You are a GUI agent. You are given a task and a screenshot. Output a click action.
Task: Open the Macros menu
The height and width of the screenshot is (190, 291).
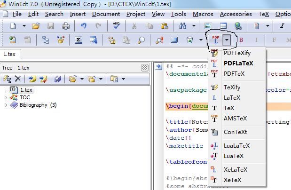(203, 14)
